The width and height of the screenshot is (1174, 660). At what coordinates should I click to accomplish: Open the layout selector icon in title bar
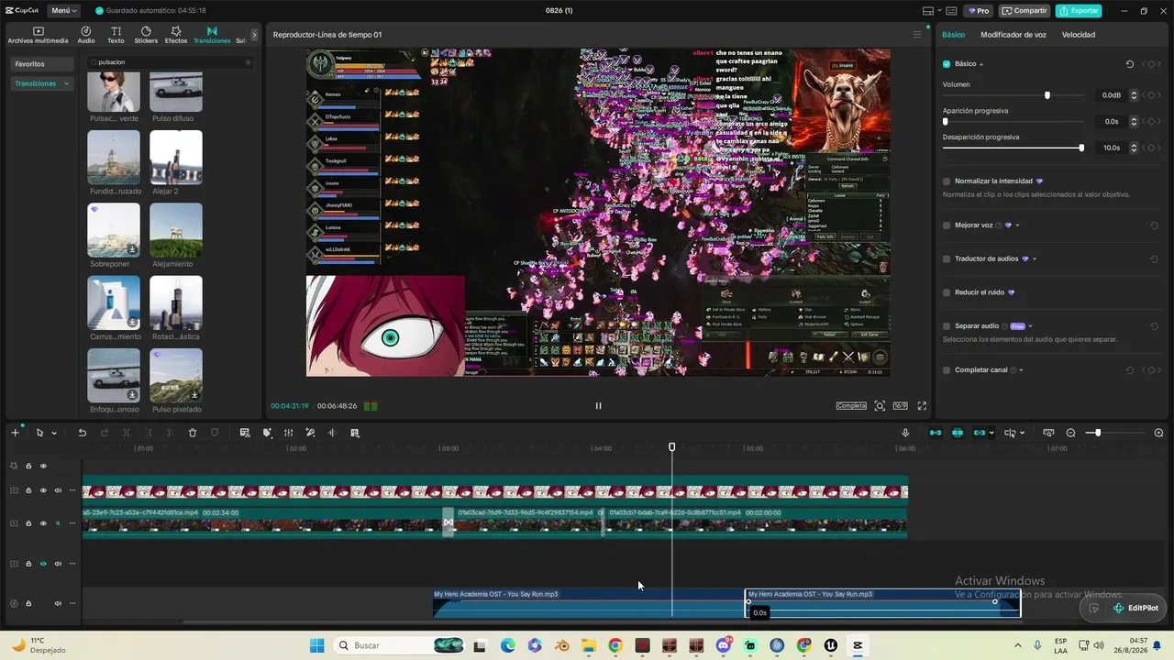pyautogui.click(x=928, y=11)
